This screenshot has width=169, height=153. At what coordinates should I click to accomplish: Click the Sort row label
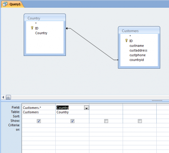click(x=16, y=116)
